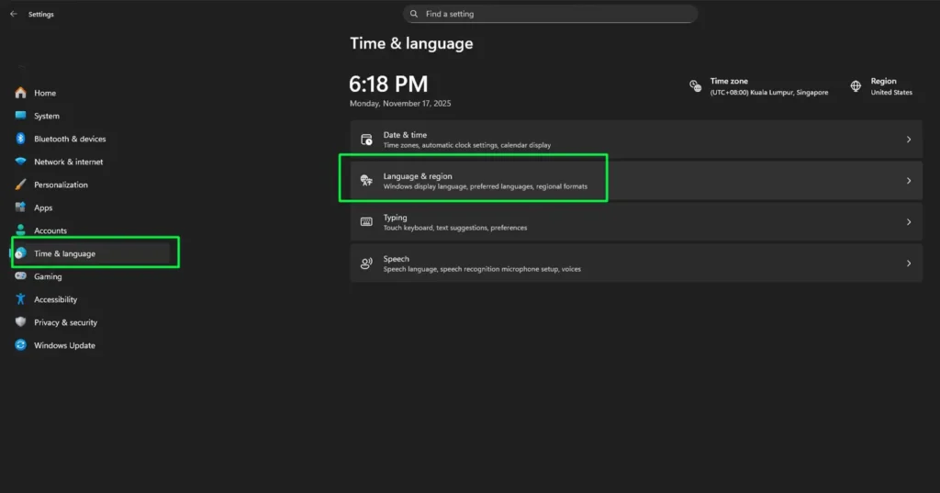The width and height of the screenshot is (940, 493).
Task: Click the Time & language page heading
Action: (411, 44)
